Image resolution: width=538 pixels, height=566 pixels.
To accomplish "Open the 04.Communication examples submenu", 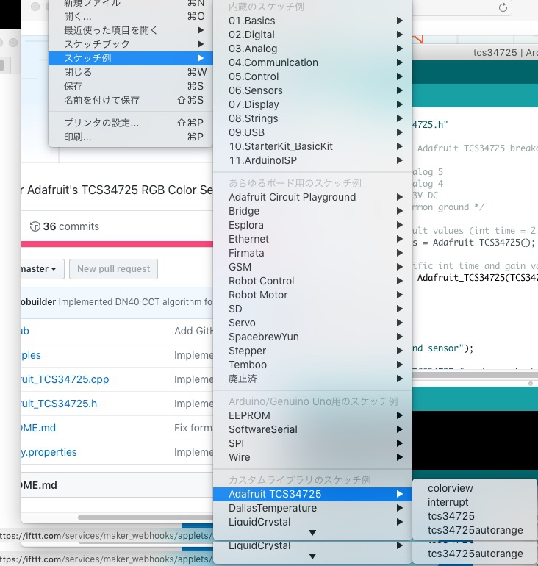I will (x=312, y=62).
